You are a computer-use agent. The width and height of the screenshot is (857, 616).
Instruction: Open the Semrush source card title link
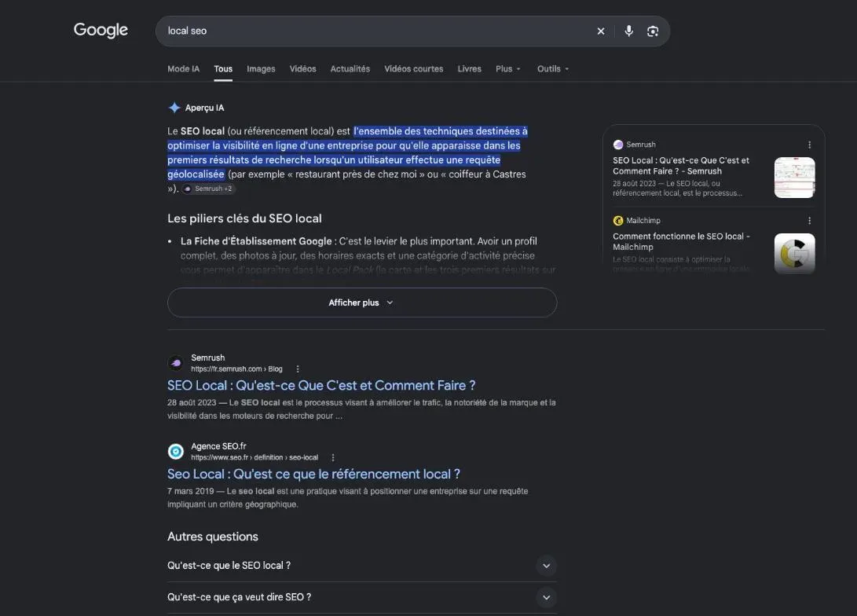coord(681,166)
